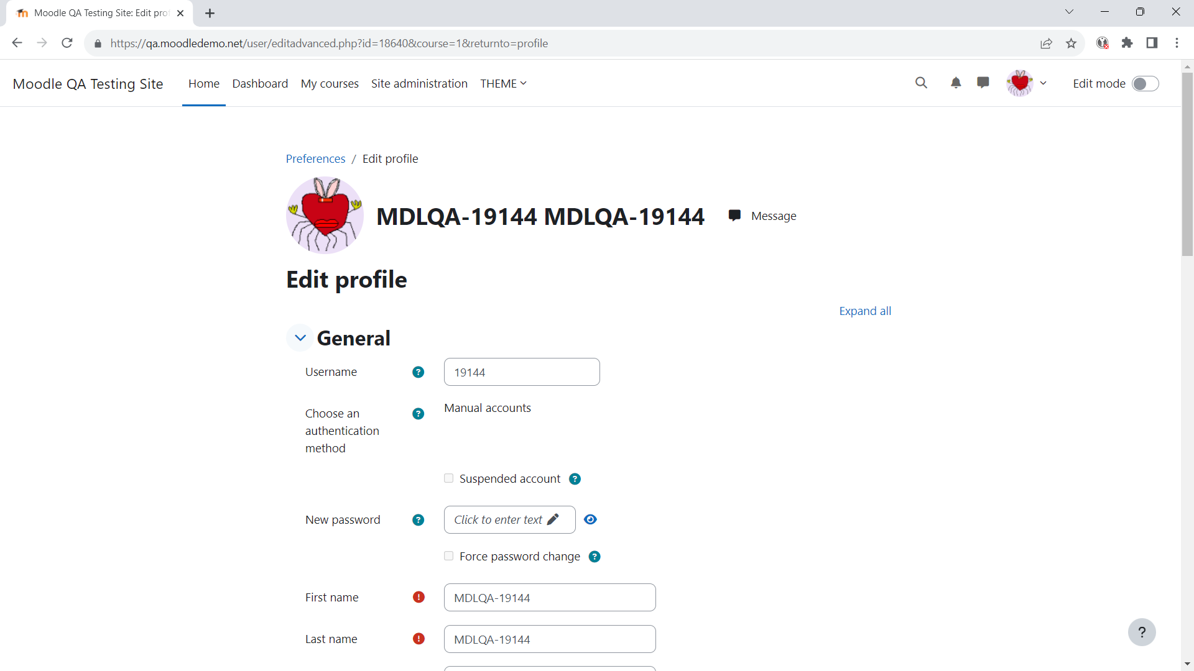Open the browser side panel icon
The height and width of the screenshot is (671, 1194).
[1152, 43]
